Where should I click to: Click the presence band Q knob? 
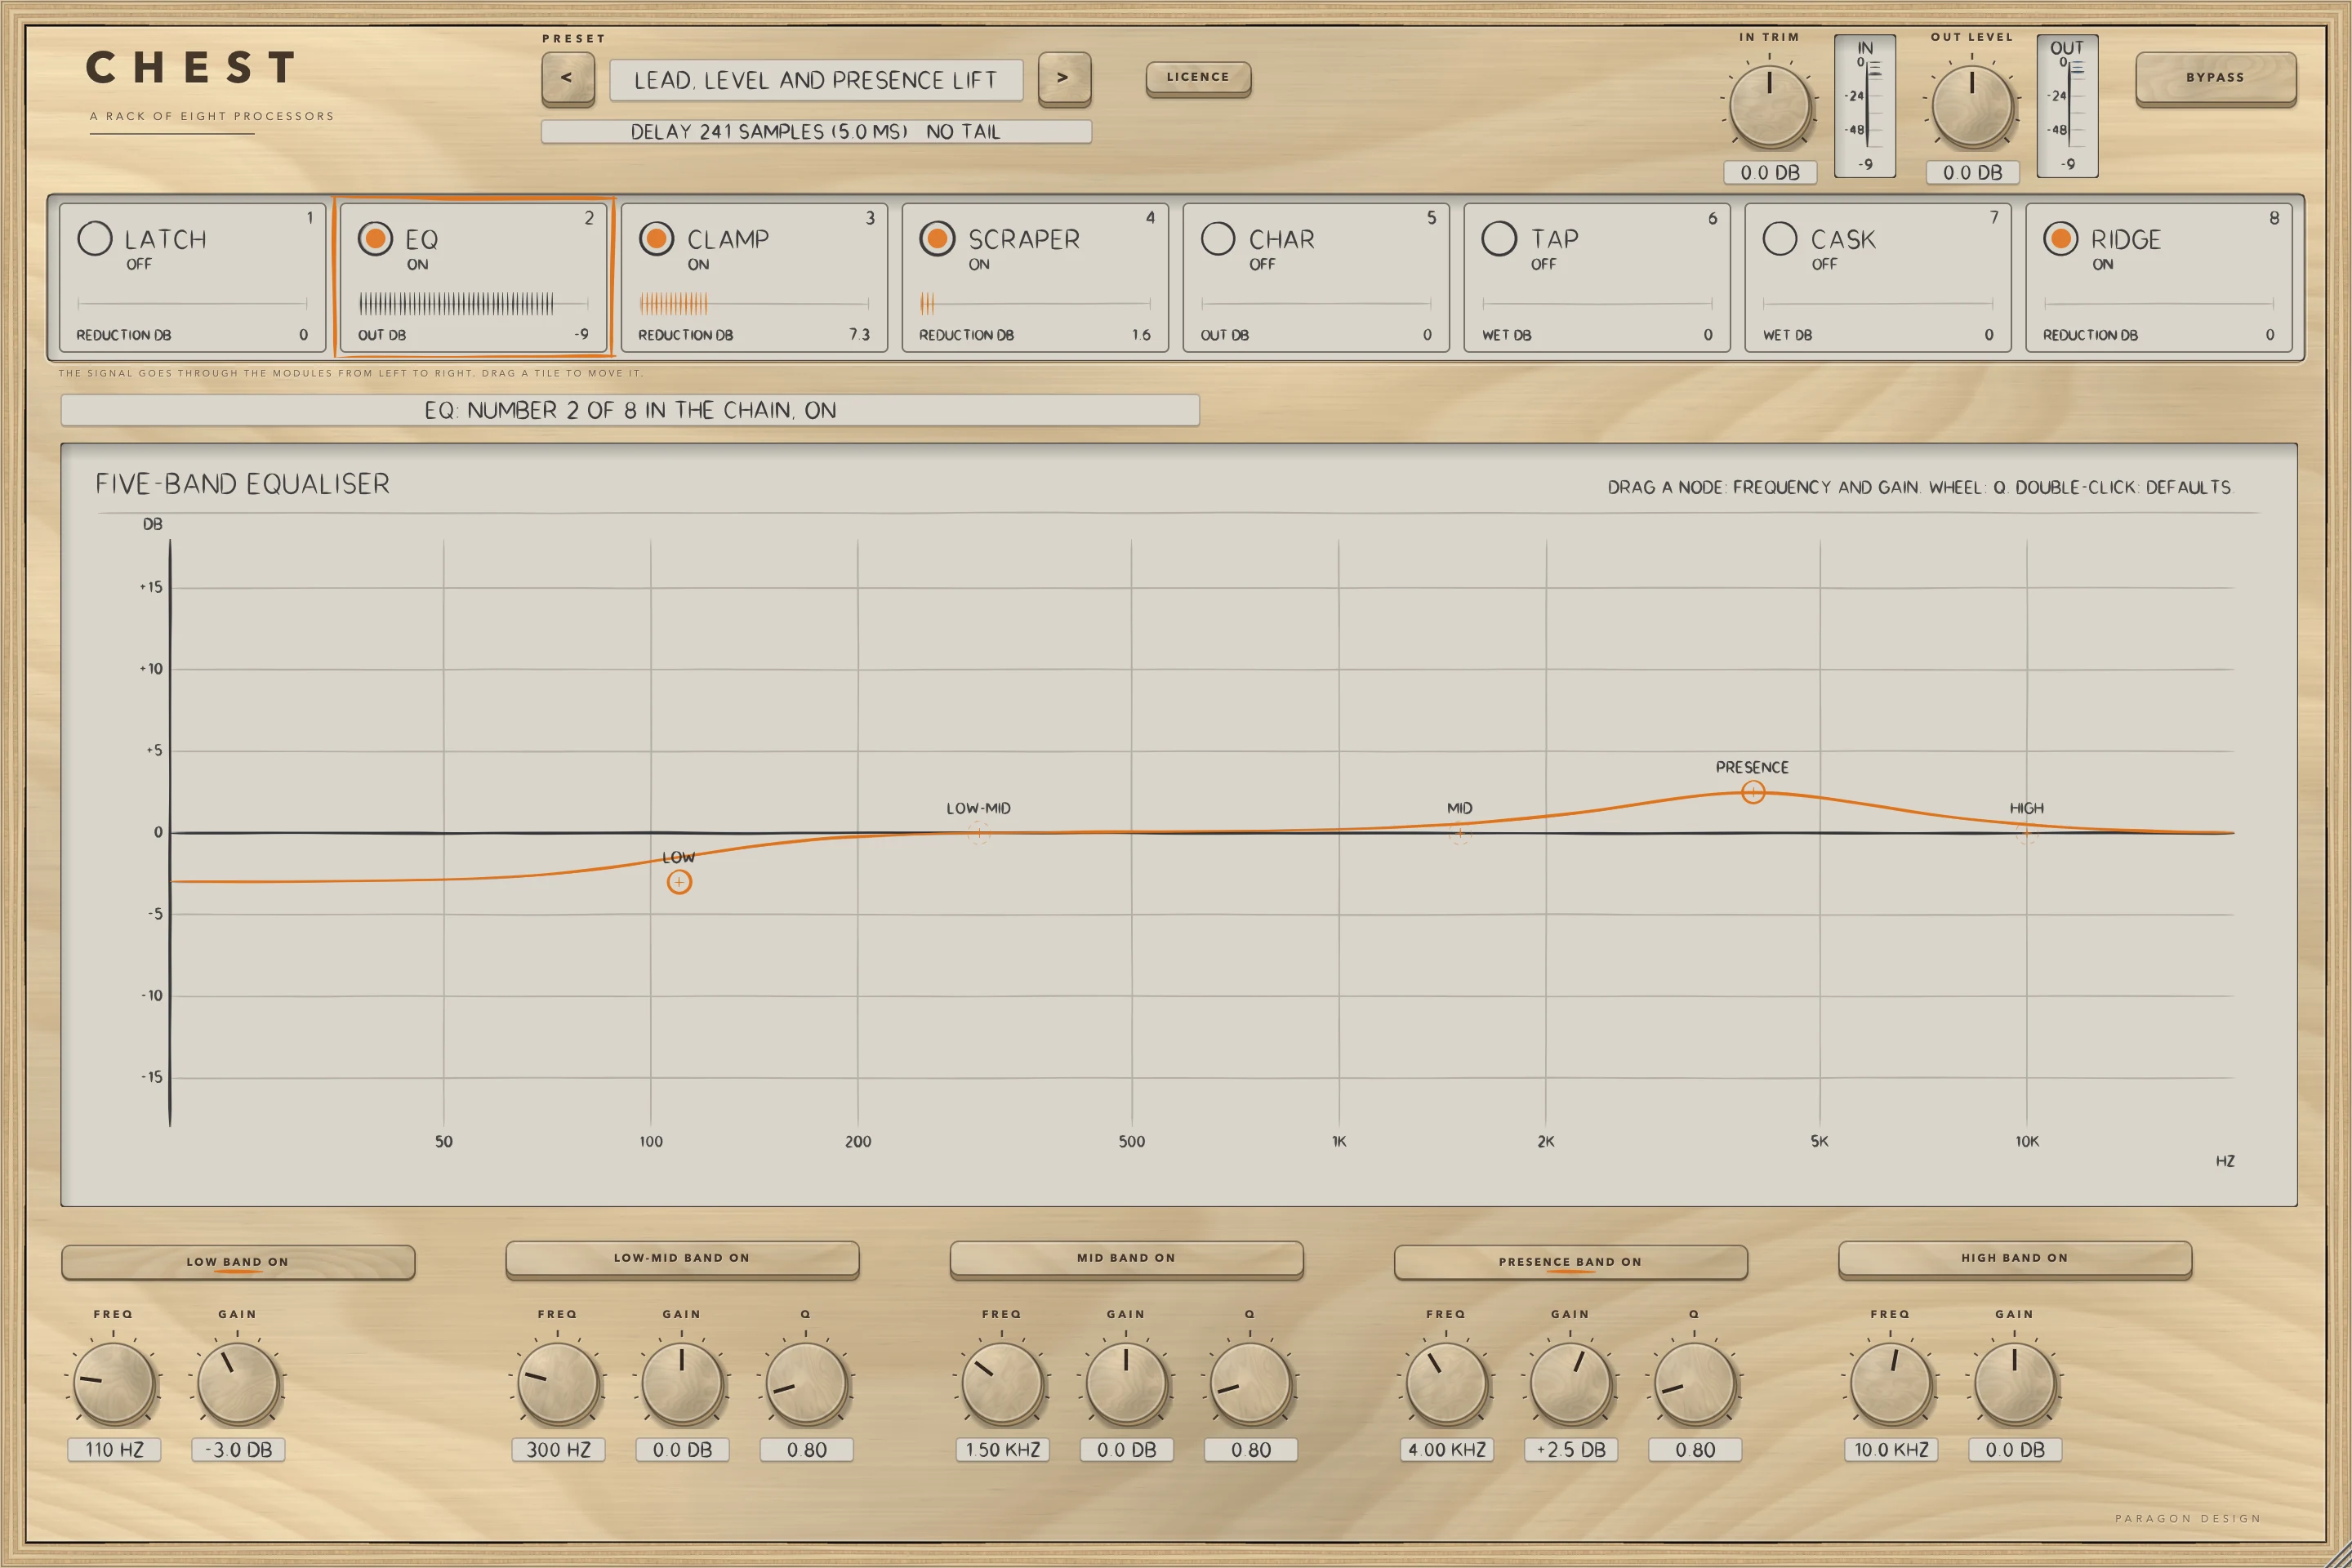point(1694,1383)
